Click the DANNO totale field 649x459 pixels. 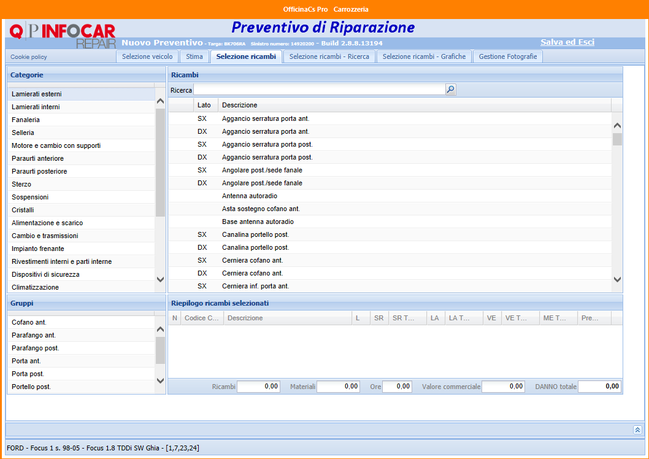coord(599,386)
